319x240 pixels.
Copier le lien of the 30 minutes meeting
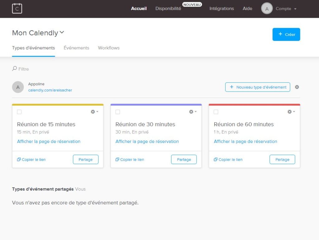pyautogui.click(x=129, y=159)
